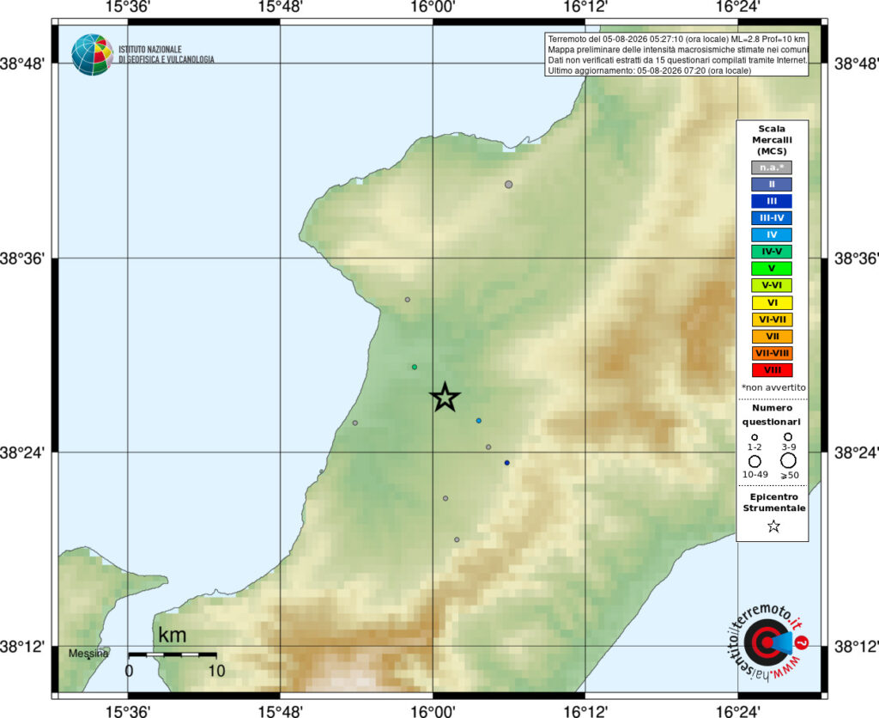This screenshot has height=718, width=879.
Task: Click the 'Istituto Nazionale di Geofisica e Vulcanologia' text
Action: click(x=166, y=54)
